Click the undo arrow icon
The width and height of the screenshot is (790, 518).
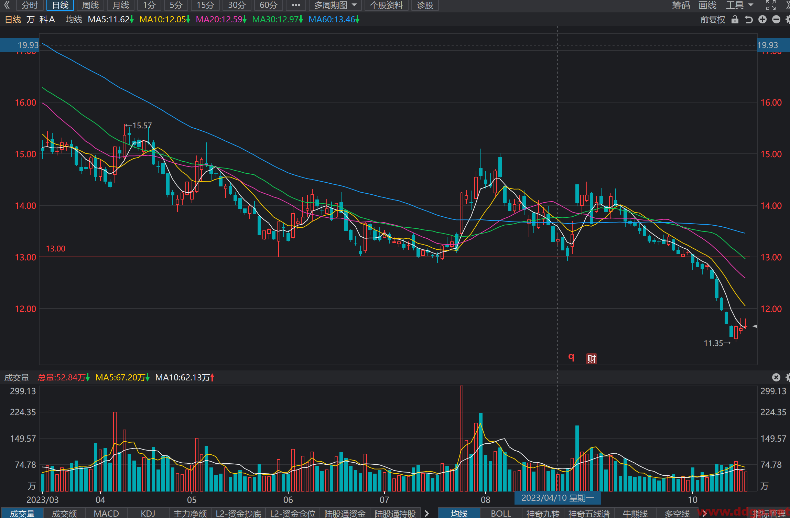[x=748, y=20]
